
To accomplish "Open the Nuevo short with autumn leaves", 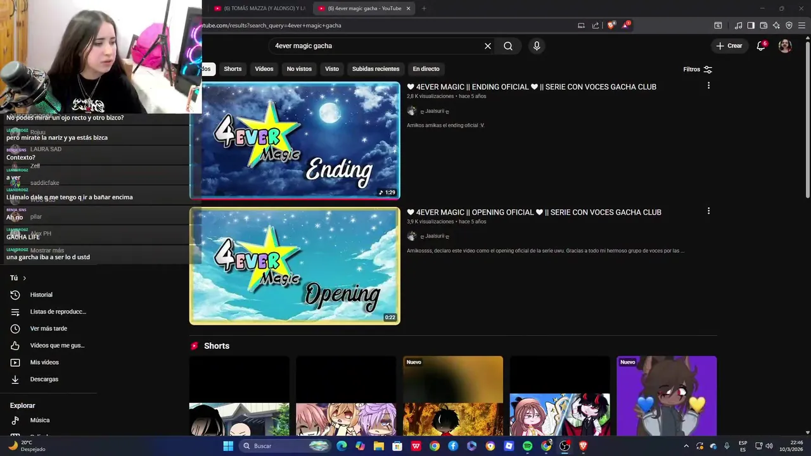I will click(453, 396).
